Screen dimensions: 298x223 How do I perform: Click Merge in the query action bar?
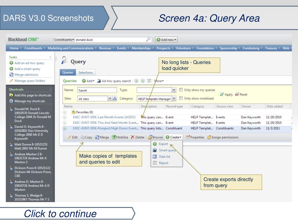[x=102, y=137]
